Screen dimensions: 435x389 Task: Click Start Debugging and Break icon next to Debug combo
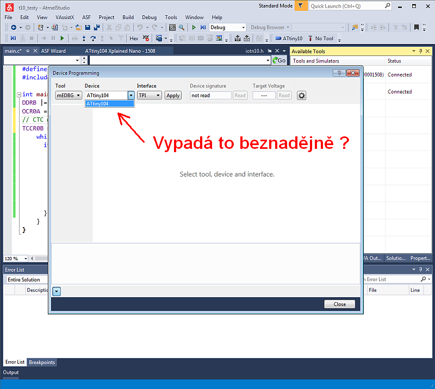[x=203, y=28]
